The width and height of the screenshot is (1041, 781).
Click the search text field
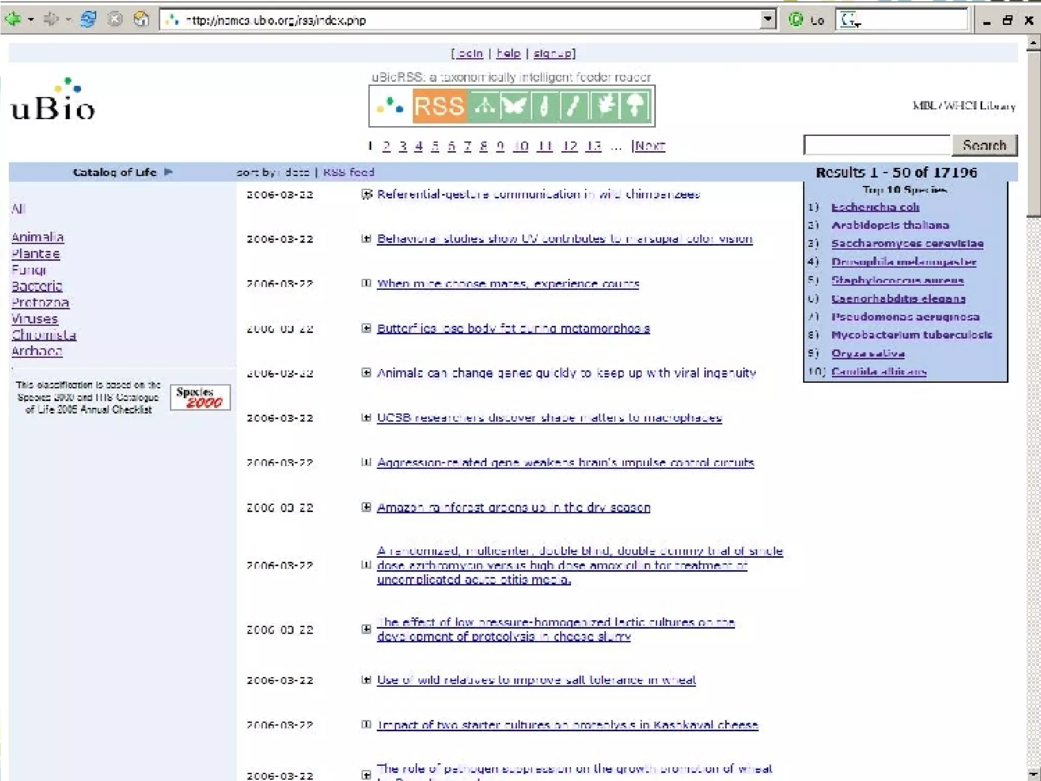point(877,145)
